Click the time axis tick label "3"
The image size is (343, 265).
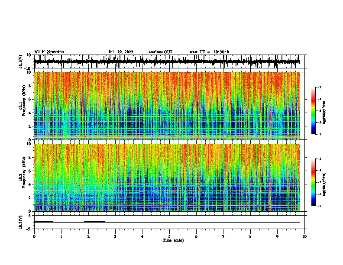pyautogui.click(x=115, y=236)
